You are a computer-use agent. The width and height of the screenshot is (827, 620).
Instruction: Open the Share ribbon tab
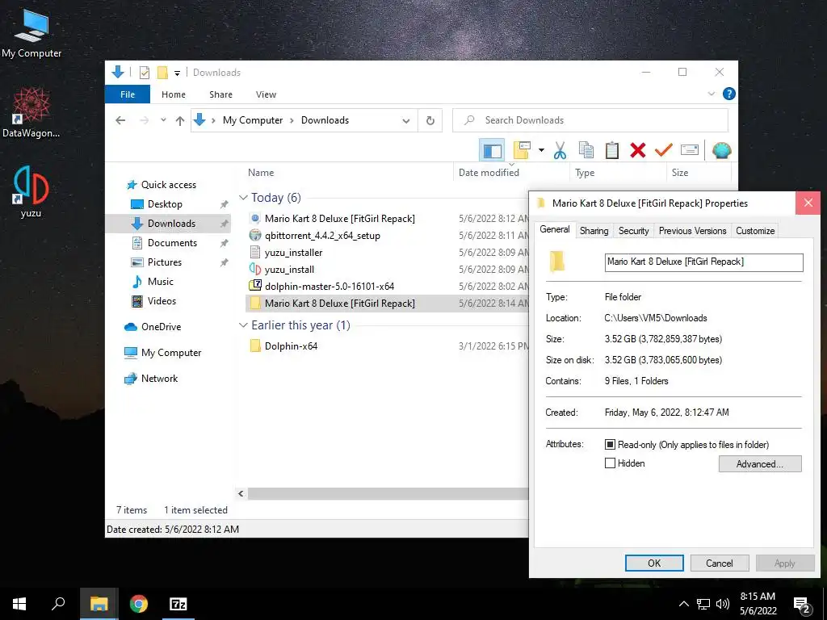220,94
